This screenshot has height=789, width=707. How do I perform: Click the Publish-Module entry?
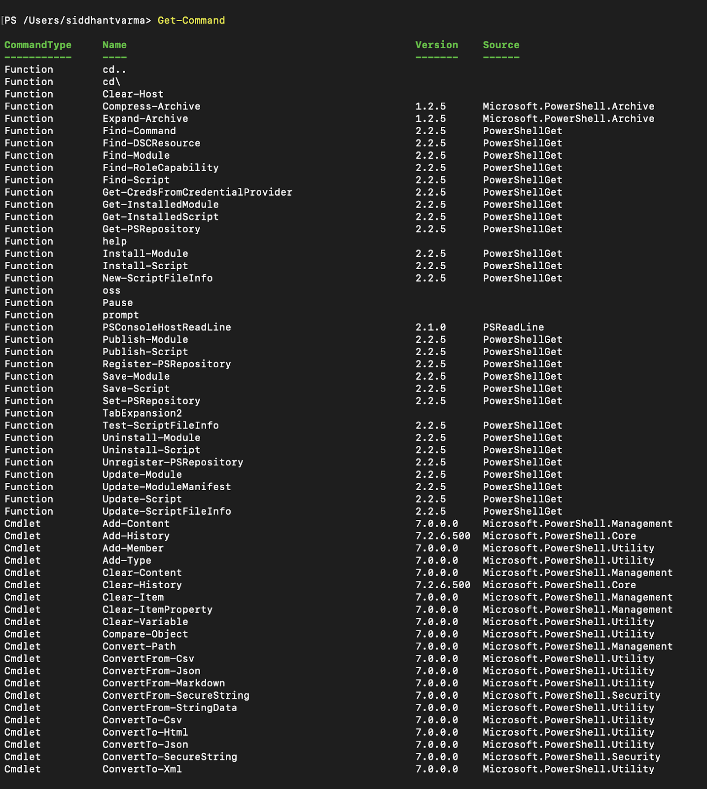click(x=145, y=340)
